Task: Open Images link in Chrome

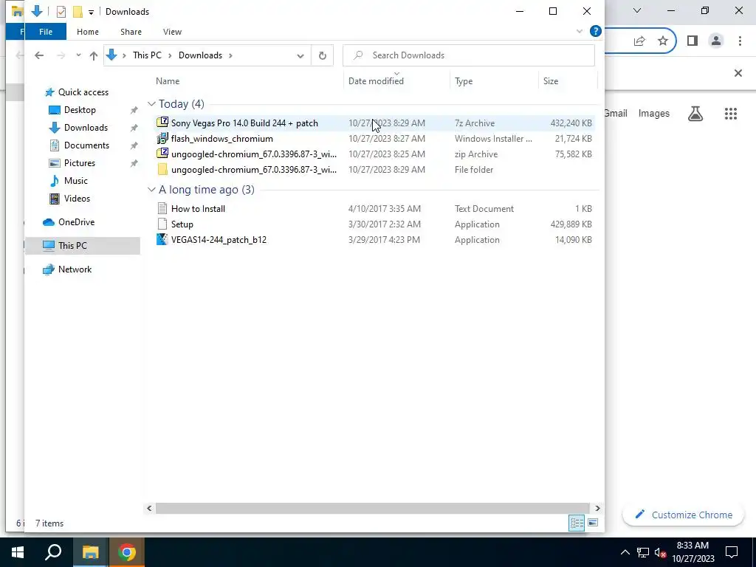Action: pyautogui.click(x=654, y=113)
